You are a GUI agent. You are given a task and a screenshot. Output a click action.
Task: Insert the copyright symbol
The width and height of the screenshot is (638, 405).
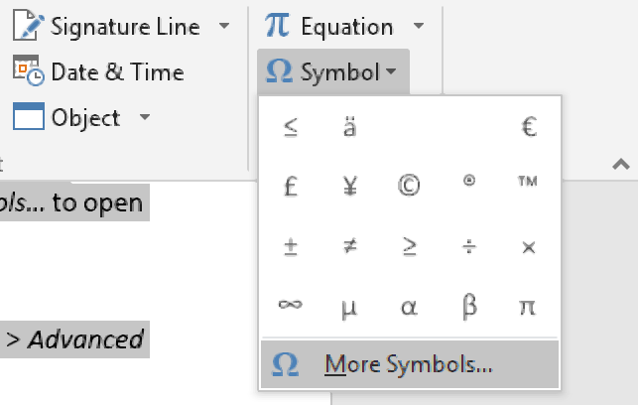(409, 187)
